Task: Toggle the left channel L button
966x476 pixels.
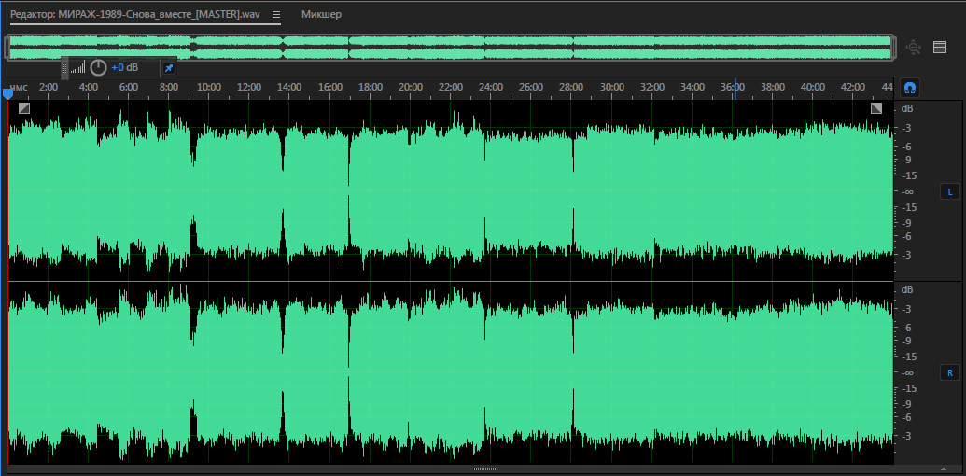Action: (949, 192)
